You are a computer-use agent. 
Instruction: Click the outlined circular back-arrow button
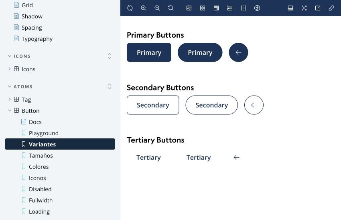(254, 105)
